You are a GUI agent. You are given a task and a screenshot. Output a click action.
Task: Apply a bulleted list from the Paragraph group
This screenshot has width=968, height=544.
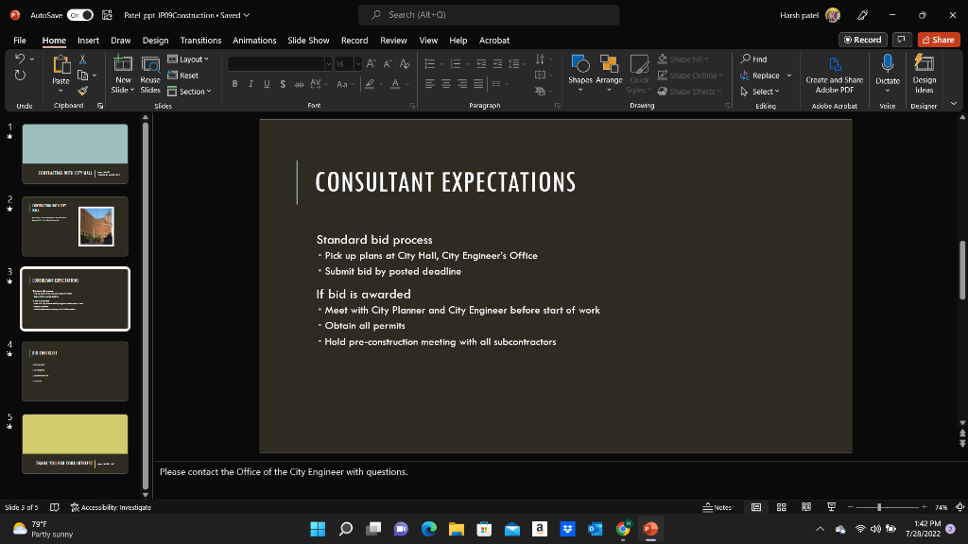coord(428,64)
